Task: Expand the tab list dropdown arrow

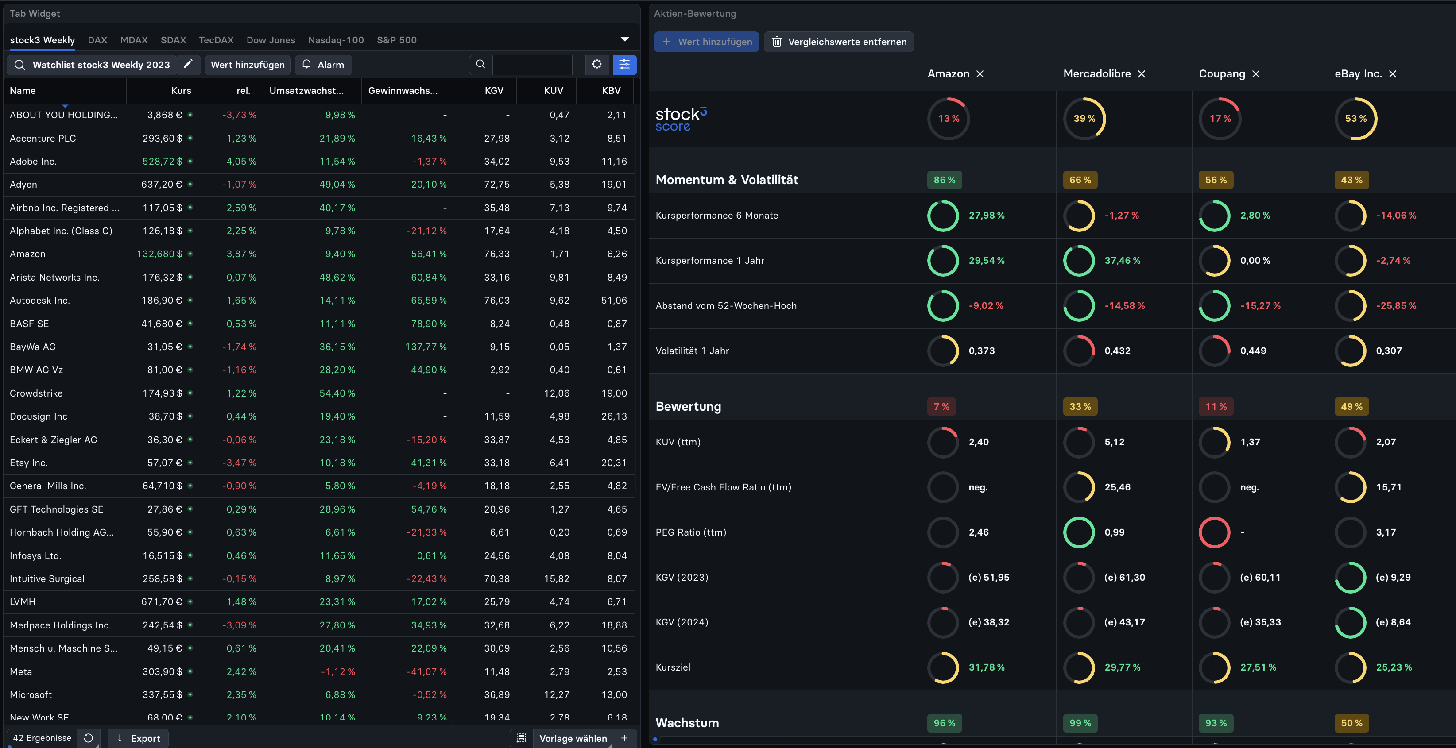Action: tap(624, 39)
